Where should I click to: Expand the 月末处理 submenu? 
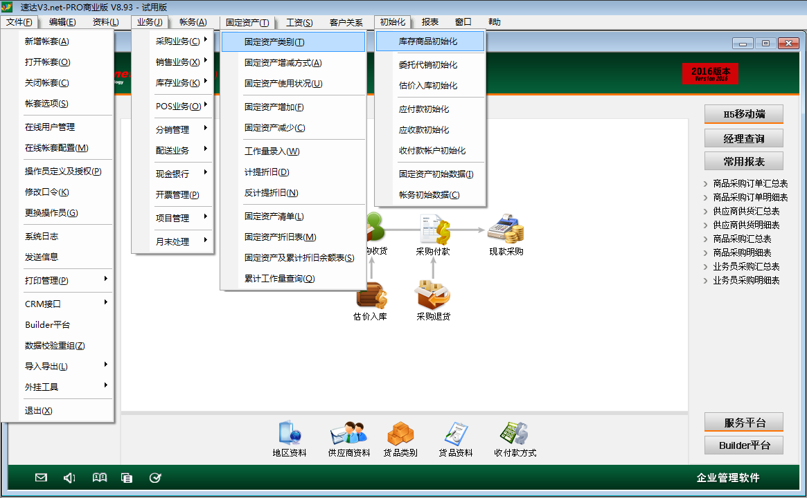[173, 241]
